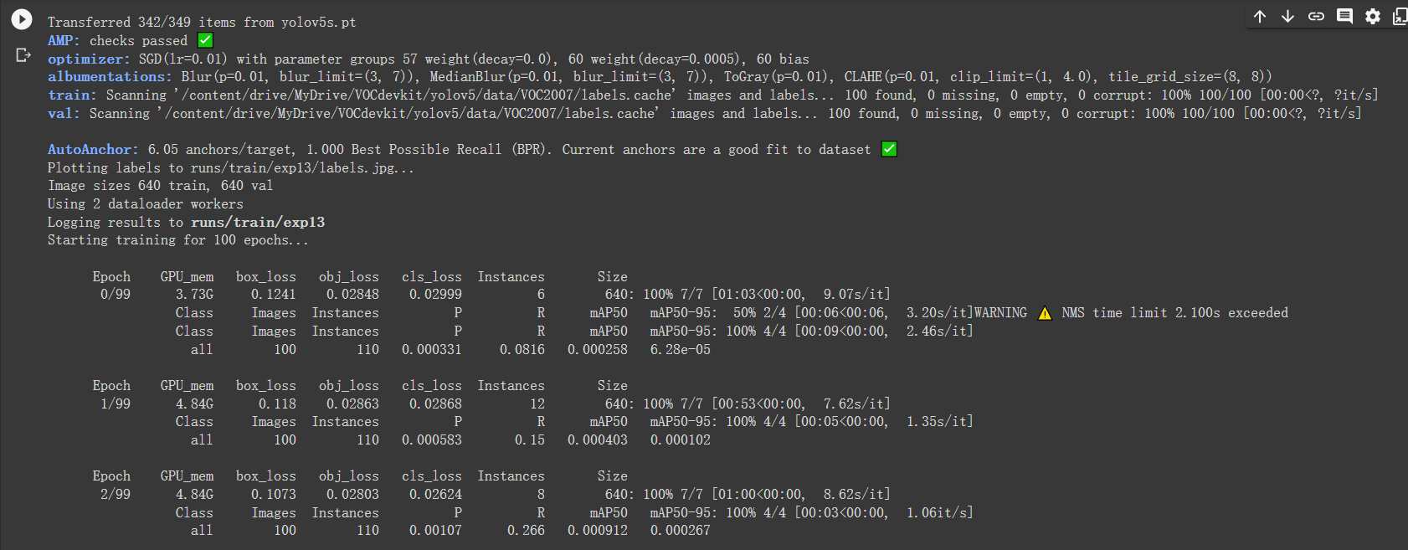
Task: Click the blue 'optimizer:' label
Action: tap(89, 59)
